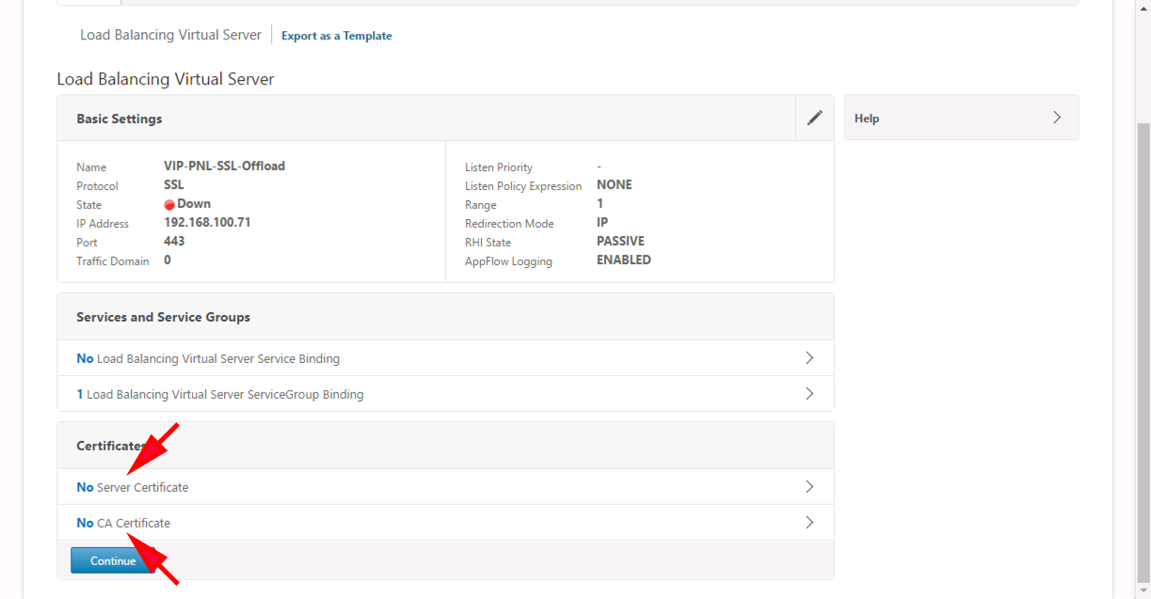Open the Load Balancing Virtual Server breadcrumb
The height and width of the screenshot is (599, 1151).
click(170, 35)
